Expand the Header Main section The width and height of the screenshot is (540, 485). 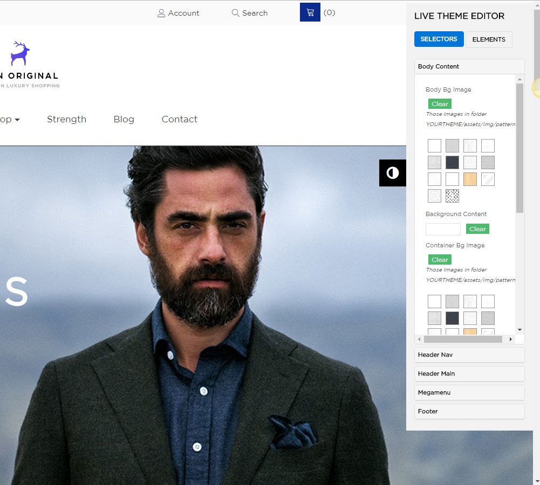tap(469, 373)
